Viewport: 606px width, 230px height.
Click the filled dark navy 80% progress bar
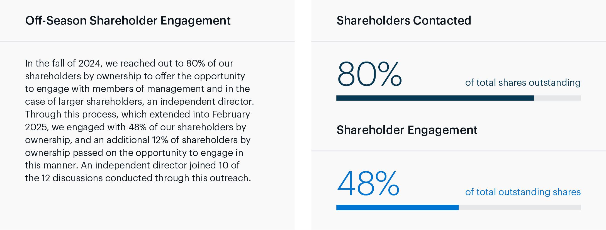[x=435, y=98]
